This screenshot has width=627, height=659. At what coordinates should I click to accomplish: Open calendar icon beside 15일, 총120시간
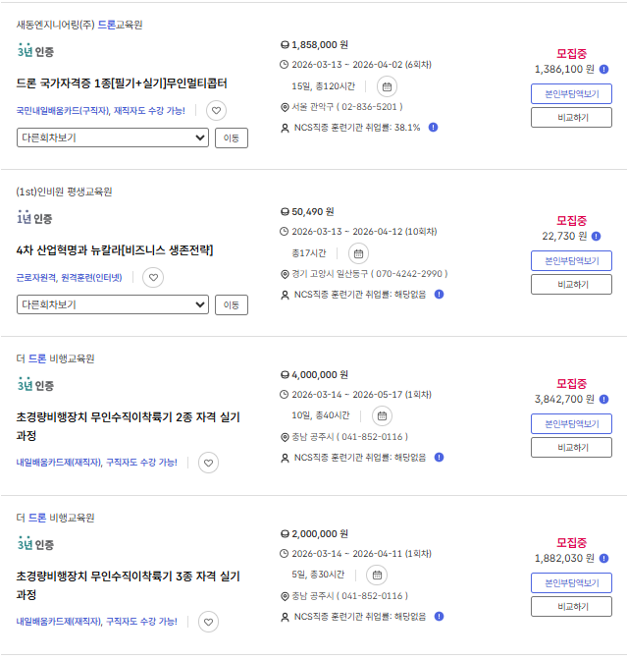click(x=387, y=85)
